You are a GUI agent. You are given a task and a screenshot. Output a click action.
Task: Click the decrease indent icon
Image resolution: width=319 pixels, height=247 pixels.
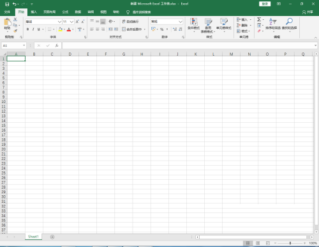[x=110, y=29]
